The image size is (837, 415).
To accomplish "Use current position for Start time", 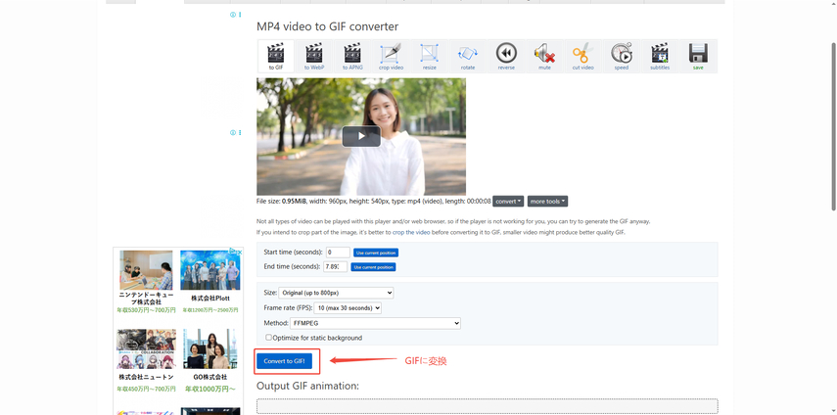I will coord(376,253).
